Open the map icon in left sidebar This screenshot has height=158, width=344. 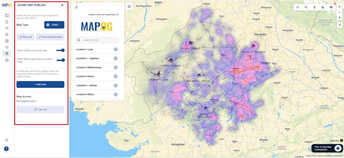click(7, 15)
